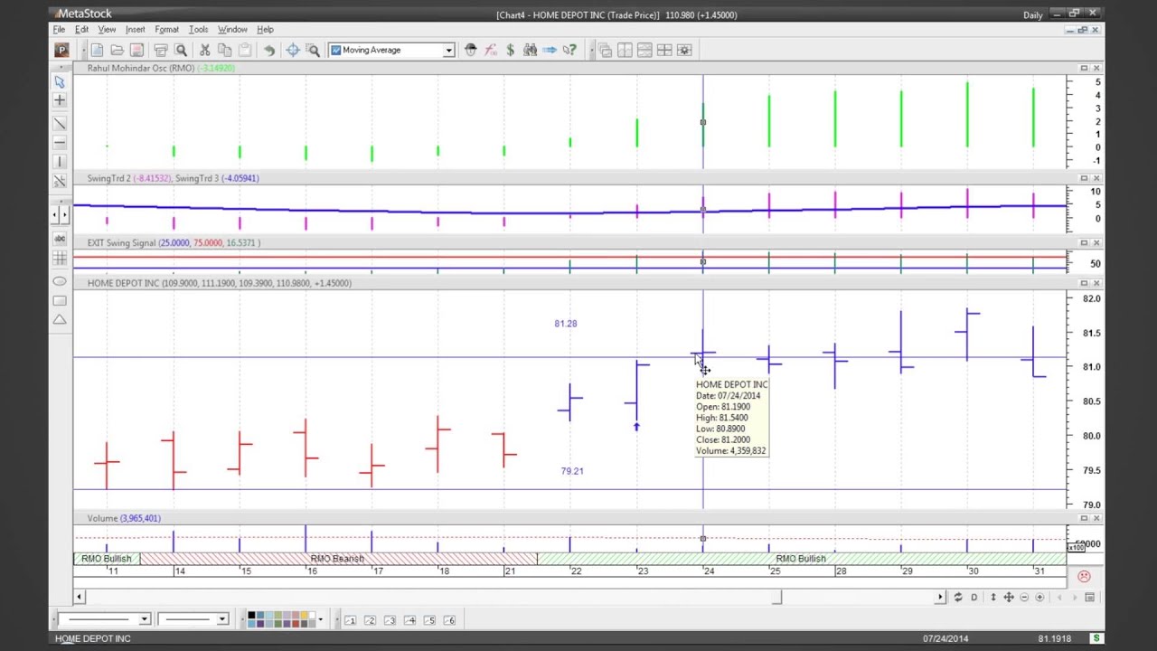The image size is (1157, 651).
Task: Open Print Preview magnifier icon
Action: [181, 50]
